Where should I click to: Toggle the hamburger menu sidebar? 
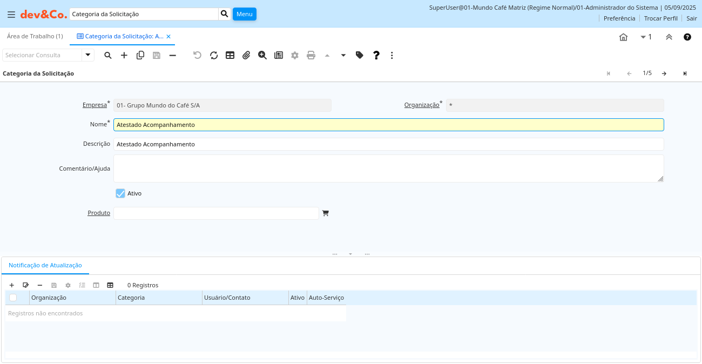click(x=11, y=15)
